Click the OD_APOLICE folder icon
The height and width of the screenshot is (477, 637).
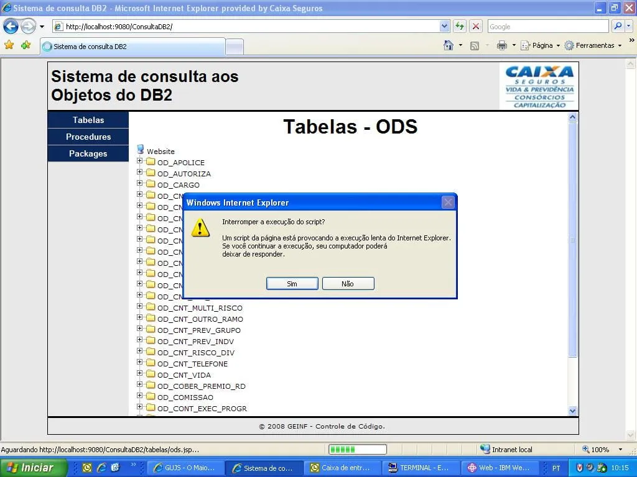[x=151, y=161]
